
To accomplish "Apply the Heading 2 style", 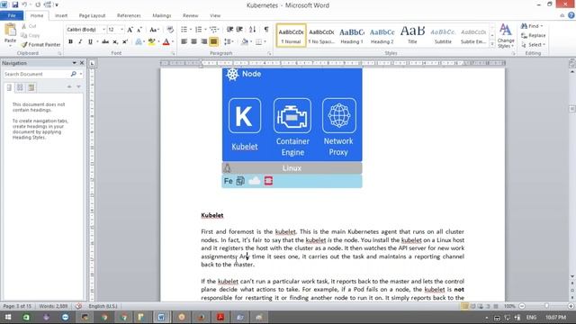I will [382, 36].
